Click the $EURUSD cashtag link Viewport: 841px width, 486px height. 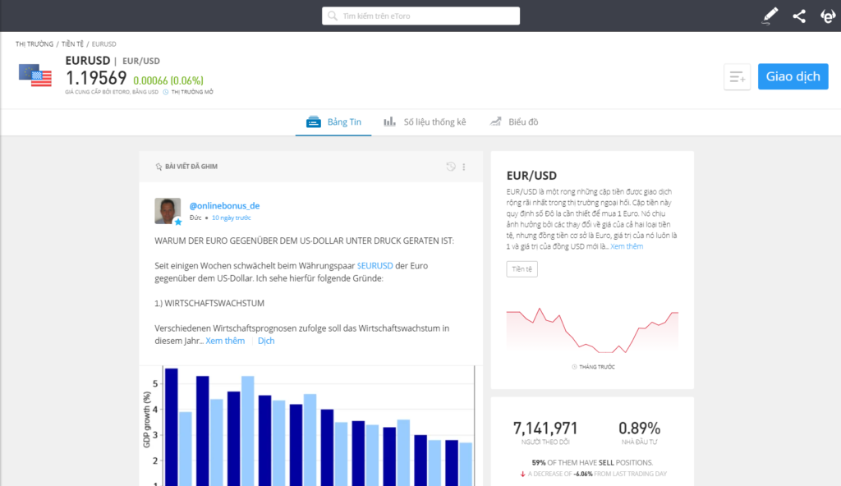tap(375, 266)
